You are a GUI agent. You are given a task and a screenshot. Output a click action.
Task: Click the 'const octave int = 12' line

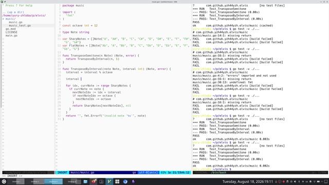pyautogui.click(x=80, y=26)
